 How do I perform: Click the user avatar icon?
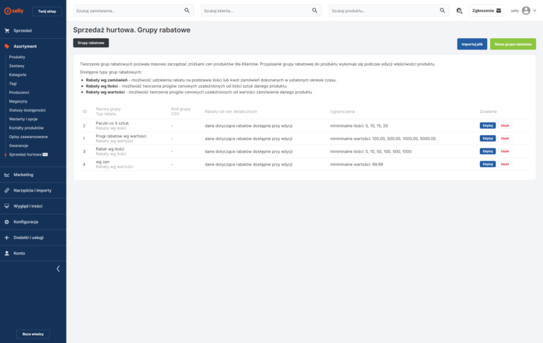point(525,11)
